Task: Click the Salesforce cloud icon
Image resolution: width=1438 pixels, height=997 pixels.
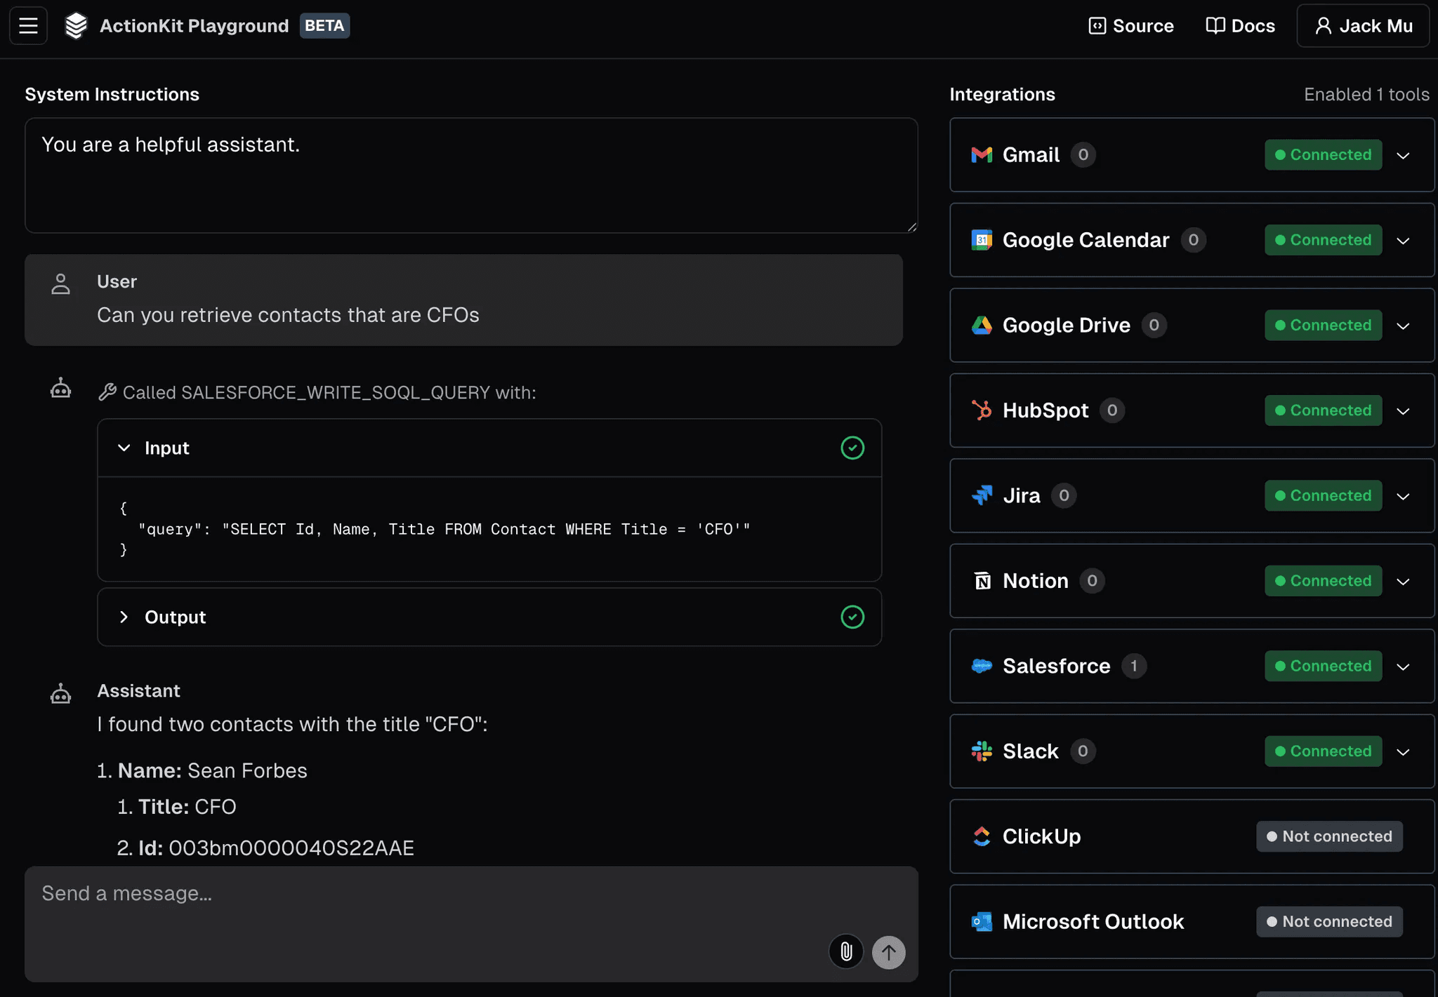Action: coord(982,666)
